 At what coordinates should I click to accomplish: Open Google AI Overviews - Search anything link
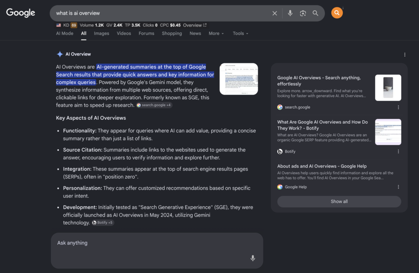click(x=319, y=81)
